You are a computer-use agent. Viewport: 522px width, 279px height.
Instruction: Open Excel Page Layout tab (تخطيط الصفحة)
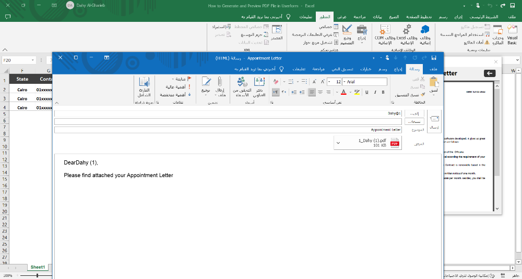[x=420, y=17]
